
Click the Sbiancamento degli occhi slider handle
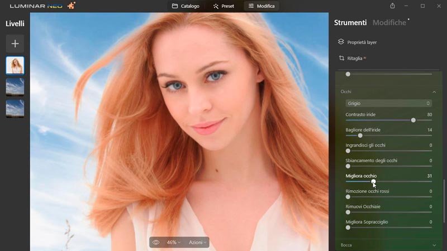point(348,166)
